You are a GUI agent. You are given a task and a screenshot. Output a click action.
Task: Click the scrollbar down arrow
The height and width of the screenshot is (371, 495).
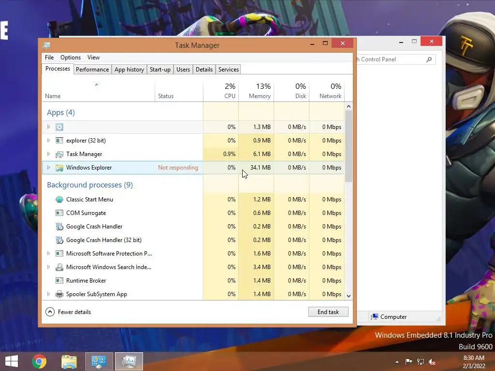pyautogui.click(x=349, y=296)
